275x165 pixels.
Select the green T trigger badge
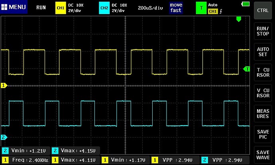(201, 8)
